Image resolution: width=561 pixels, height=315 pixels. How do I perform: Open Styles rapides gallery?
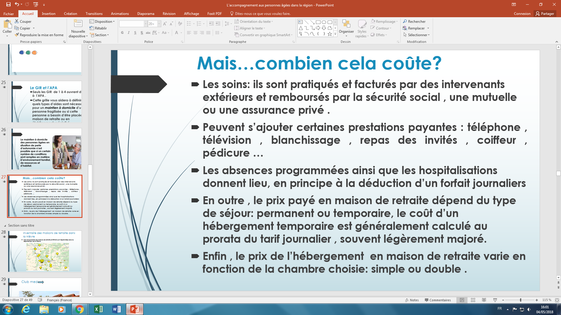(x=362, y=28)
